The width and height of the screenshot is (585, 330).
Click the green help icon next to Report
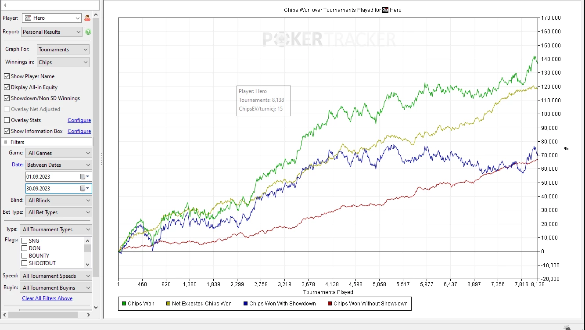click(88, 32)
